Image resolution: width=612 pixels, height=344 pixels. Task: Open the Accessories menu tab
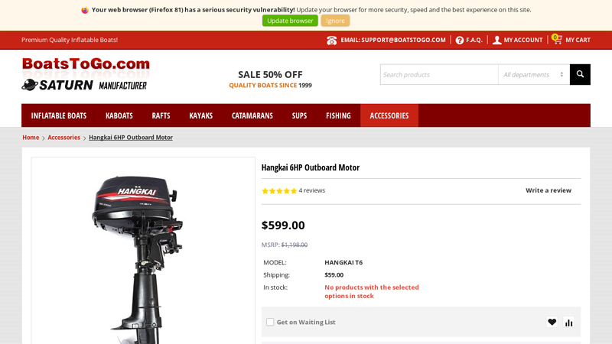tap(389, 116)
